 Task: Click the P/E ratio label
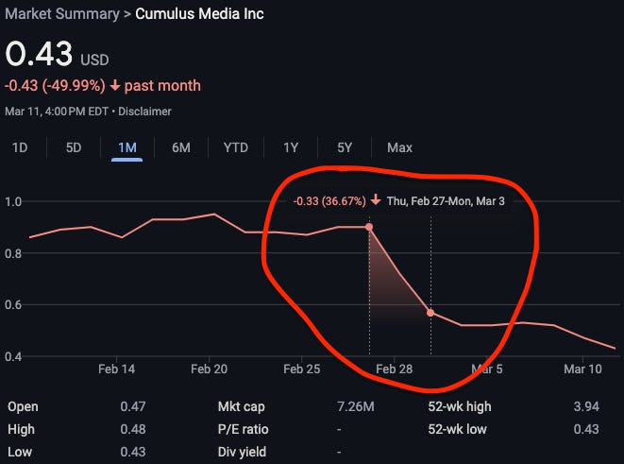(x=244, y=429)
